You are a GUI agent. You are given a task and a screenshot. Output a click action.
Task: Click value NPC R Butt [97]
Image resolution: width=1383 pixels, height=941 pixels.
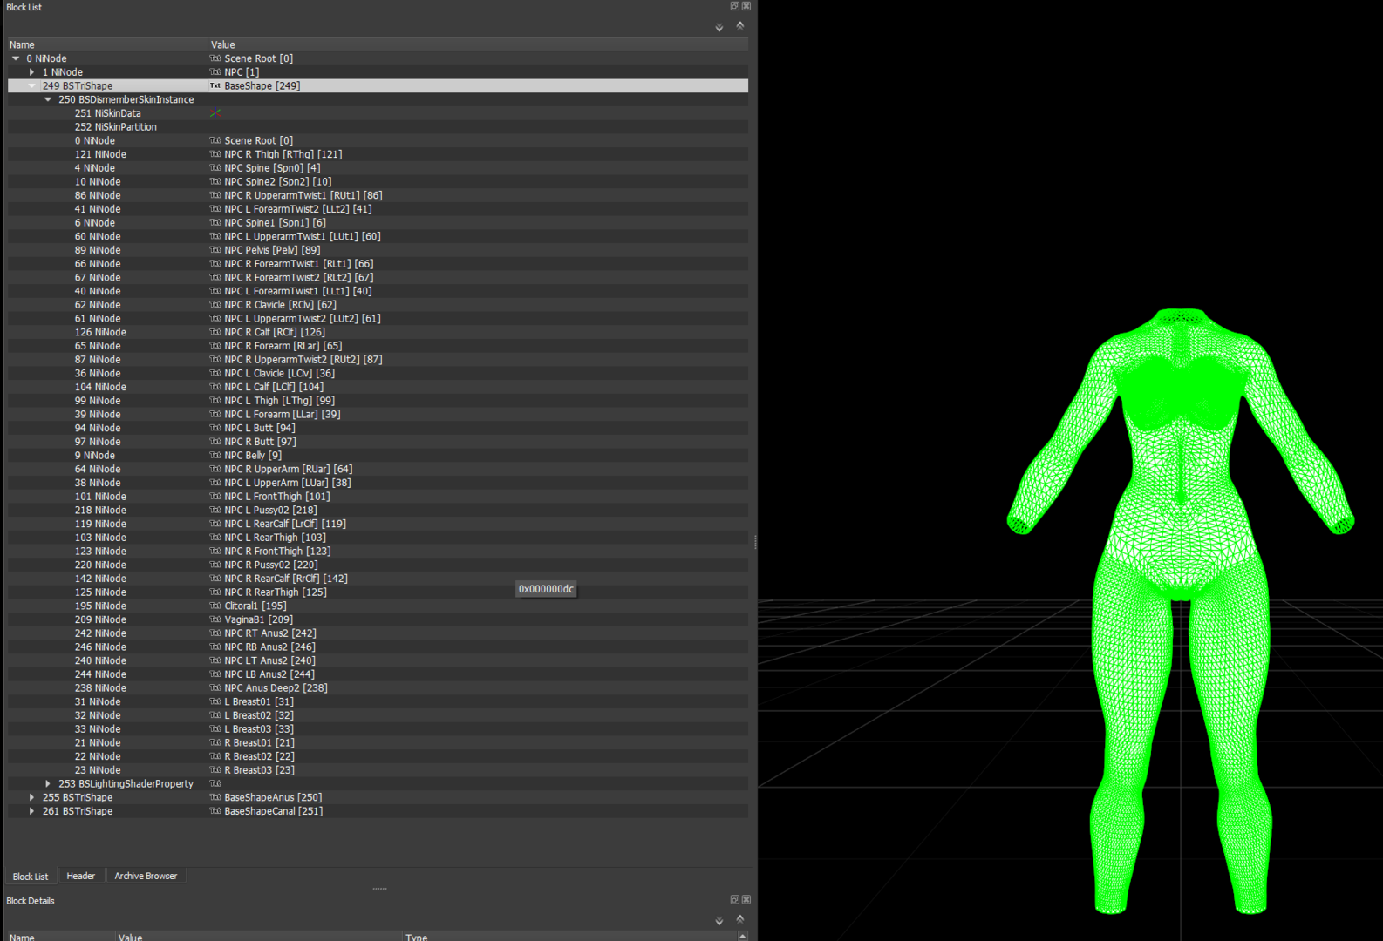pos(260,442)
